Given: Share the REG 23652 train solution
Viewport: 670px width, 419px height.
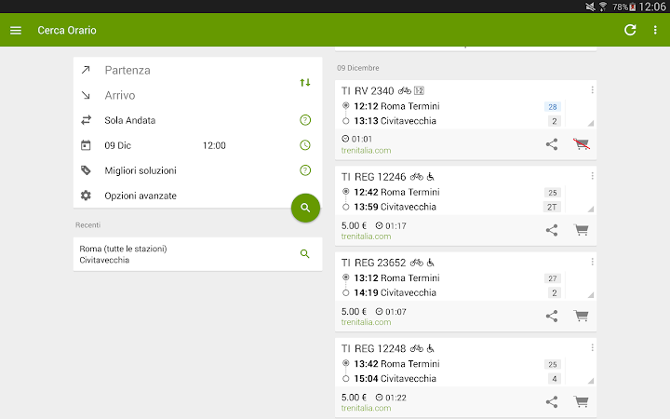Looking at the screenshot, I should pyautogui.click(x=552, y=316).
